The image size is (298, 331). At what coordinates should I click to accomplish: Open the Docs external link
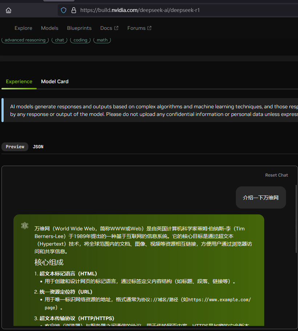(x=109, y=28)
